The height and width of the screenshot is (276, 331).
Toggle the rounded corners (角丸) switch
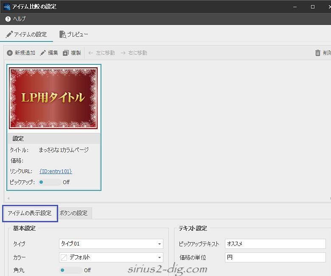pos(71,270)
